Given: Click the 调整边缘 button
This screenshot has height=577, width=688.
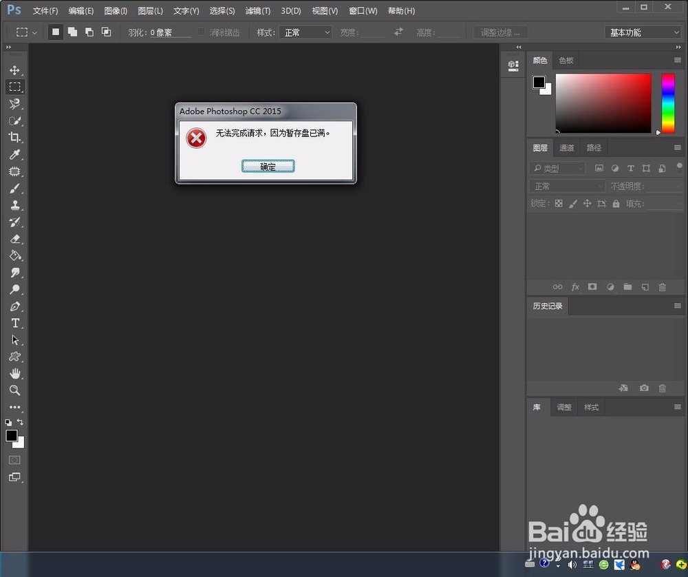Looking at the screenshot, I should [500, 32].
